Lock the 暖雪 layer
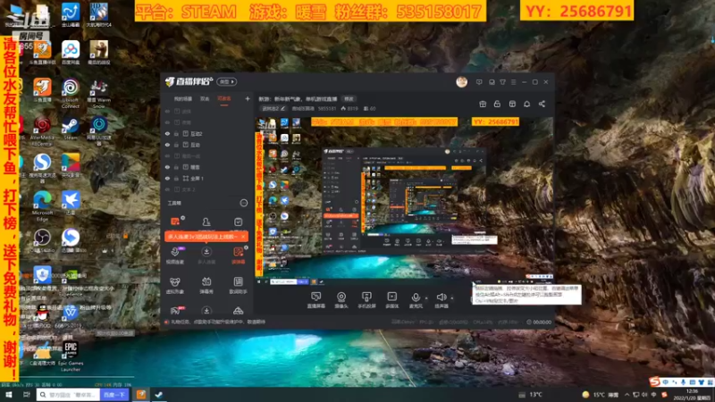Screen dimensions: 715x402 point(176,167)
